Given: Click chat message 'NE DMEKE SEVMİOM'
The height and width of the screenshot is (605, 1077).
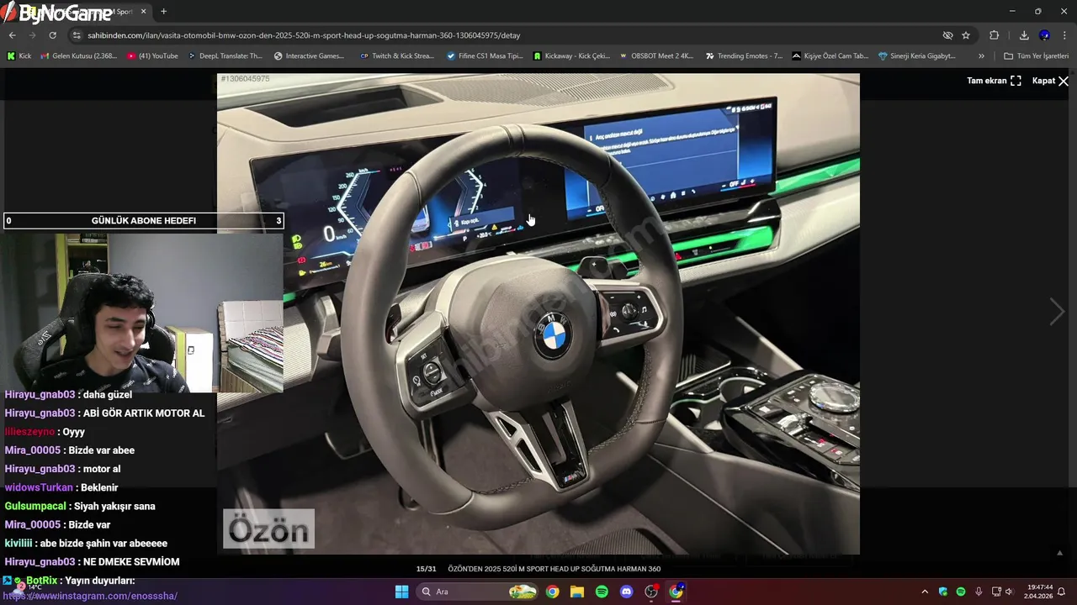Looking at the screenshot, I should click(x=131, y=561).
